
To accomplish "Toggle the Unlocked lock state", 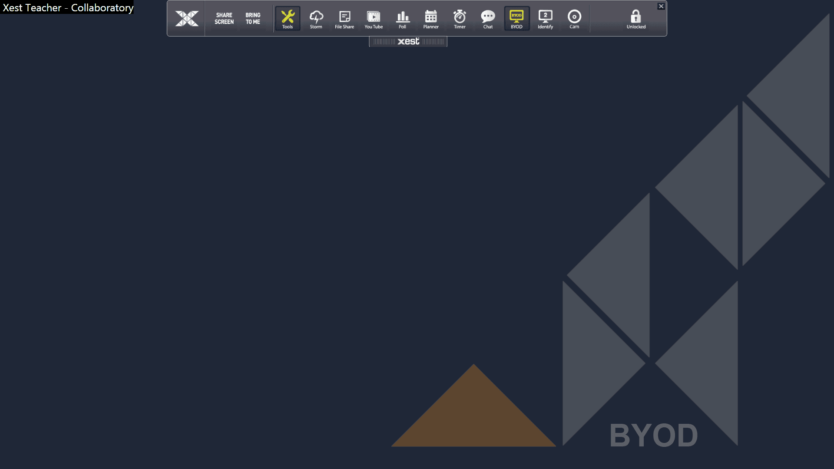I will pyautogui.click(x=636, y=18).
